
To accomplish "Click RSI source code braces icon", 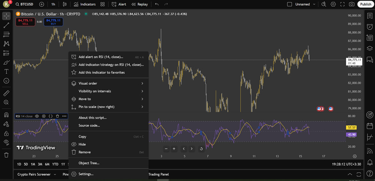I will 50,116.
